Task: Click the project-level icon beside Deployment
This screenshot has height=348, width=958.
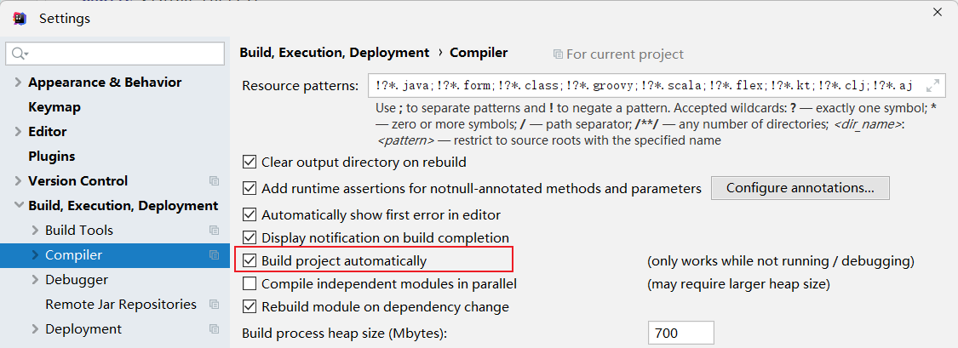Action: point(214,329)
